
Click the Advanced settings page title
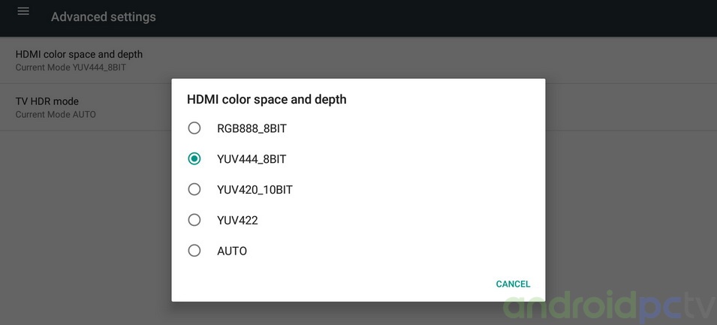pyautogui.click(x=104, y=17)
